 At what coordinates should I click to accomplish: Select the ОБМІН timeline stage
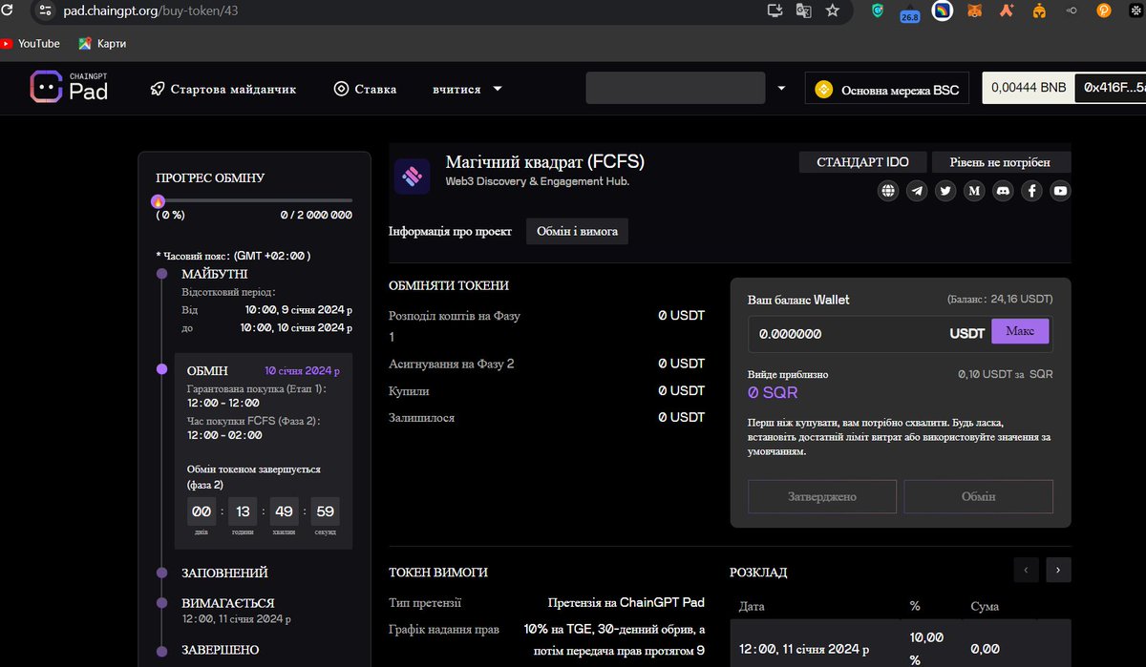coord(207,371)
